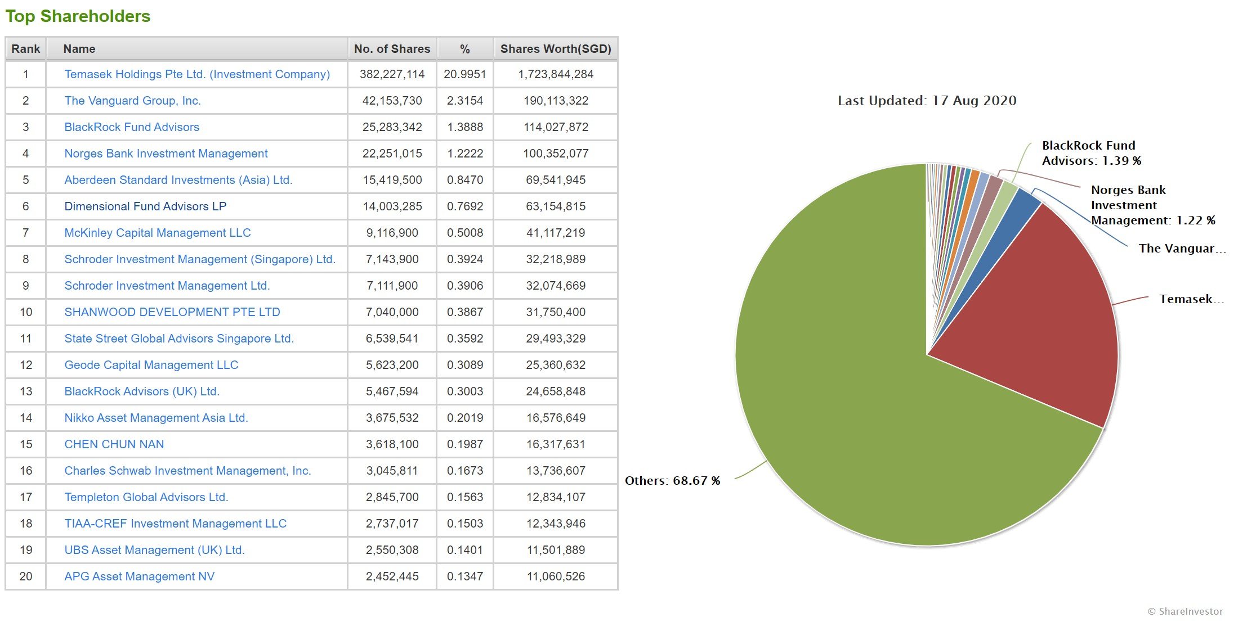
Task: Click BlackRock Fund Advisors link
Action: pos(132,127)
